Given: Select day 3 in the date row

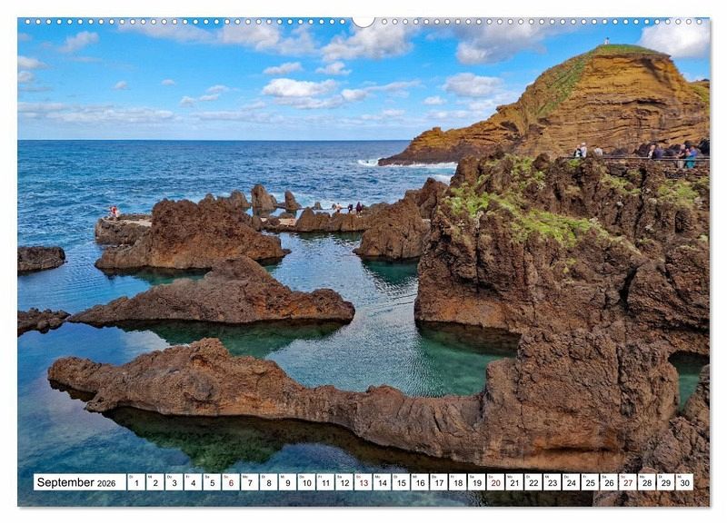Looking at the screenshot, I should (x=174, y=482).
